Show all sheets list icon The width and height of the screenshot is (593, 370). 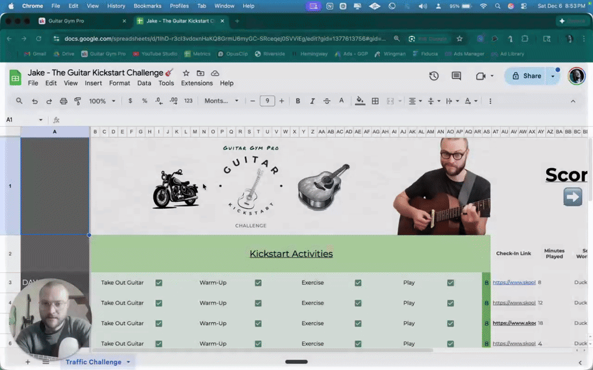[46, 362]
